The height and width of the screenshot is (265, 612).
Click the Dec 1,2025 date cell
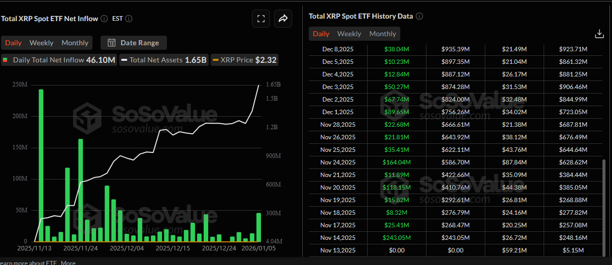click(x=338, y=112)
